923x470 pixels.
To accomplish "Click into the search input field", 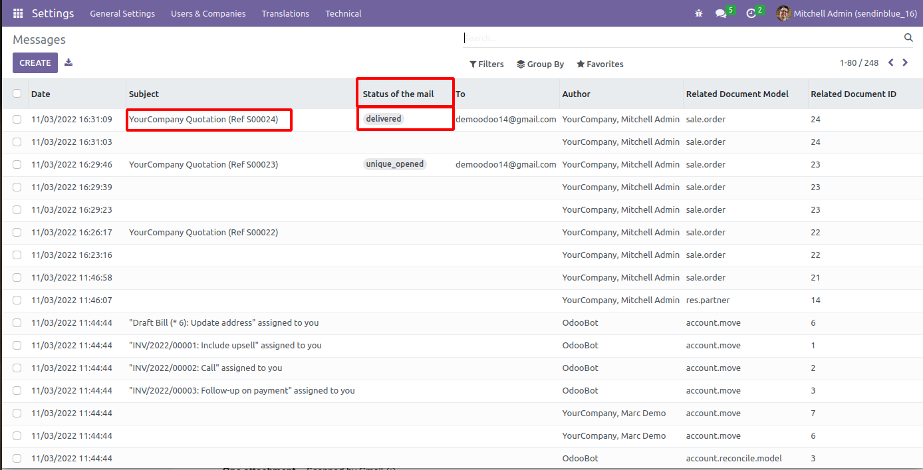I will [x=678, y=39].
